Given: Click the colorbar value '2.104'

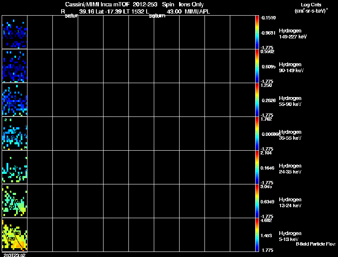Looking at the screenshot, I should (x=266, y=153).
